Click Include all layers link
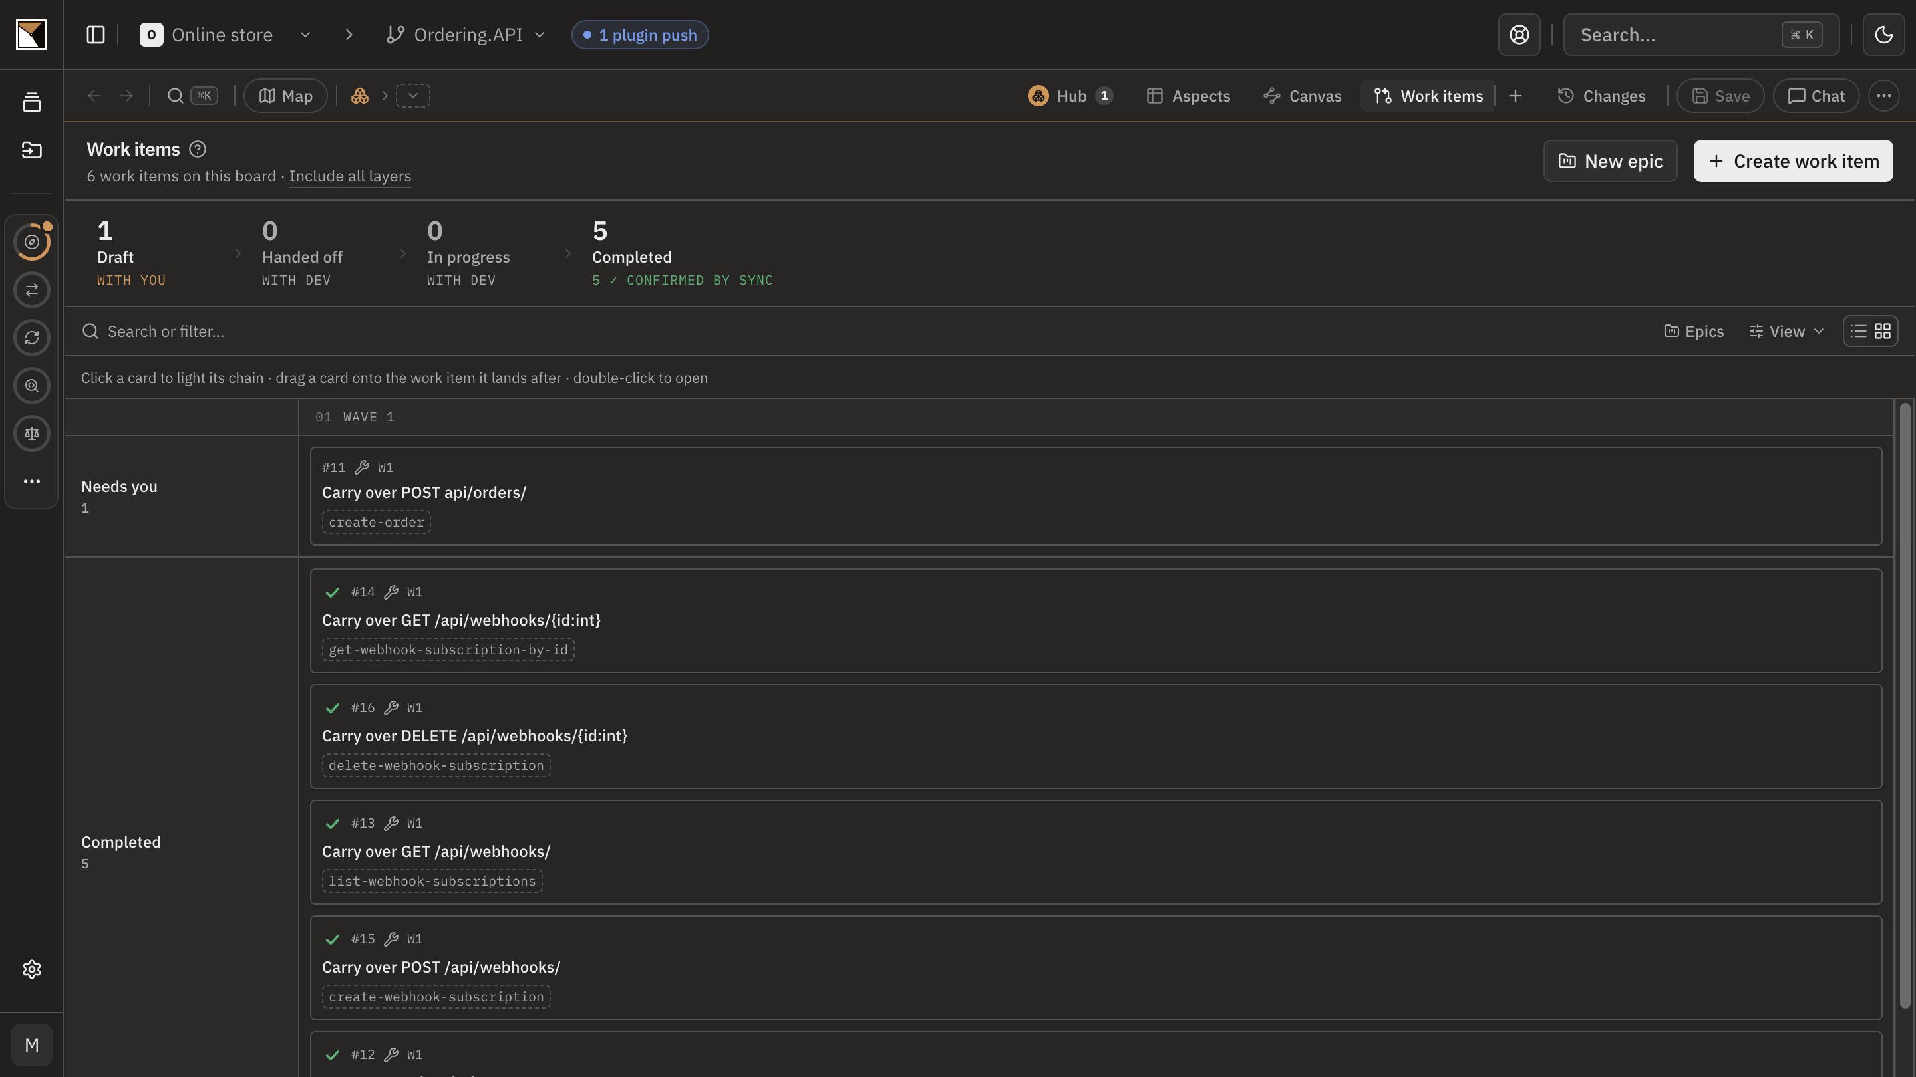Viewport: 1916px width, 1077px height. 351,176
